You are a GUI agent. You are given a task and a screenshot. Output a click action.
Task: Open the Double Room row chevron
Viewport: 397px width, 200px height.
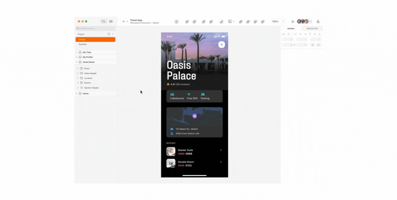tap(221, 162)
